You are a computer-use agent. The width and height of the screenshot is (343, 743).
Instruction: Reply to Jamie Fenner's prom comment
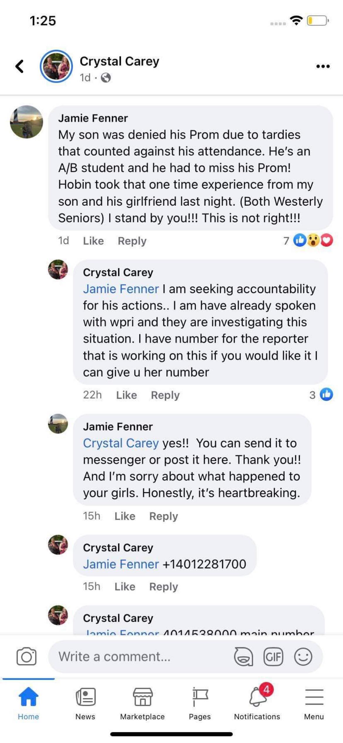point(132,241)
